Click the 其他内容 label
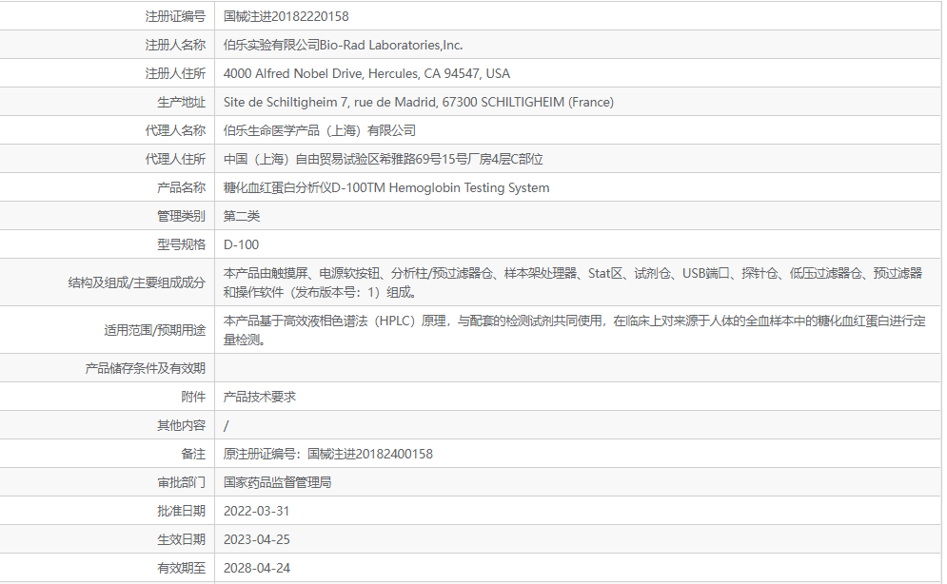 181,425
